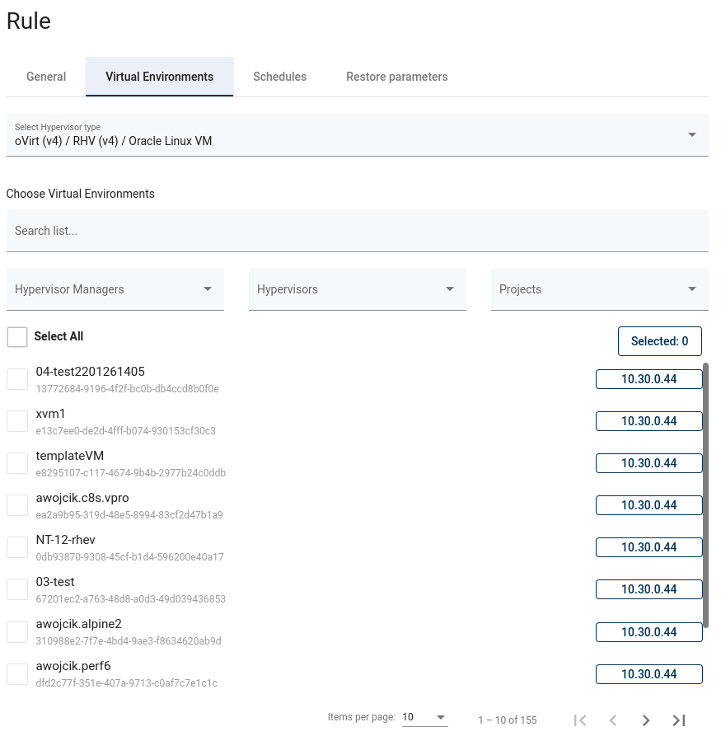The height and width of the screenshot is (741, 721).
Task: Change the items per page value
Action: tap(424, 718)
